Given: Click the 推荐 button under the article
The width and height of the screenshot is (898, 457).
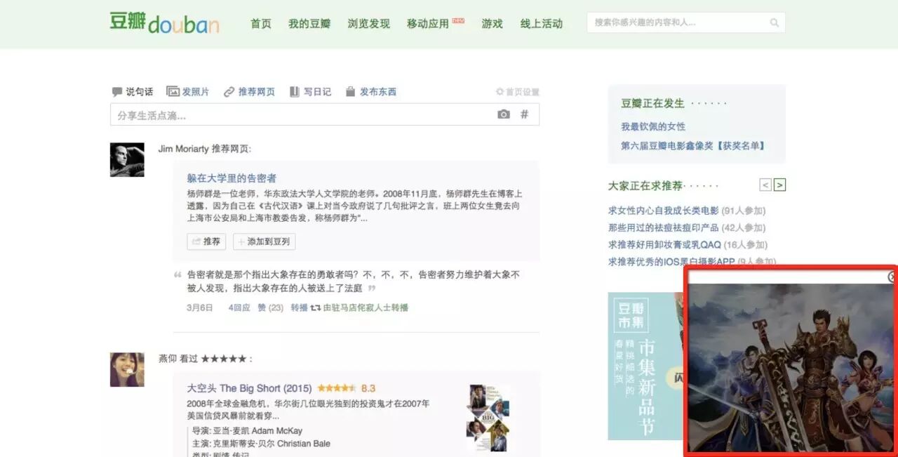Looking at the screenshot, I should tap(206, 241).
